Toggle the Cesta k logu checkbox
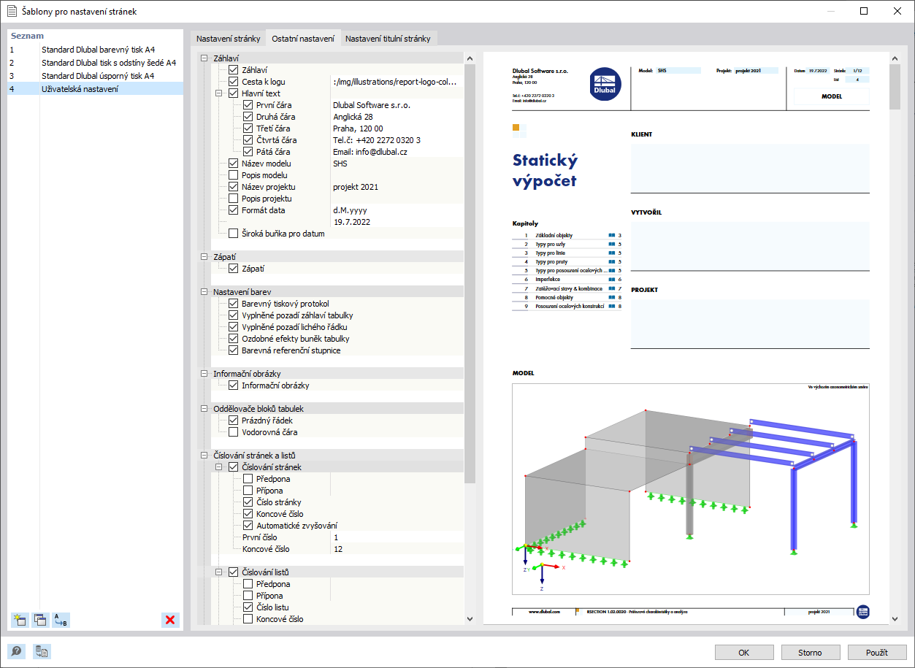The height and width of the screenshot is (668, 915). [234, 82]
